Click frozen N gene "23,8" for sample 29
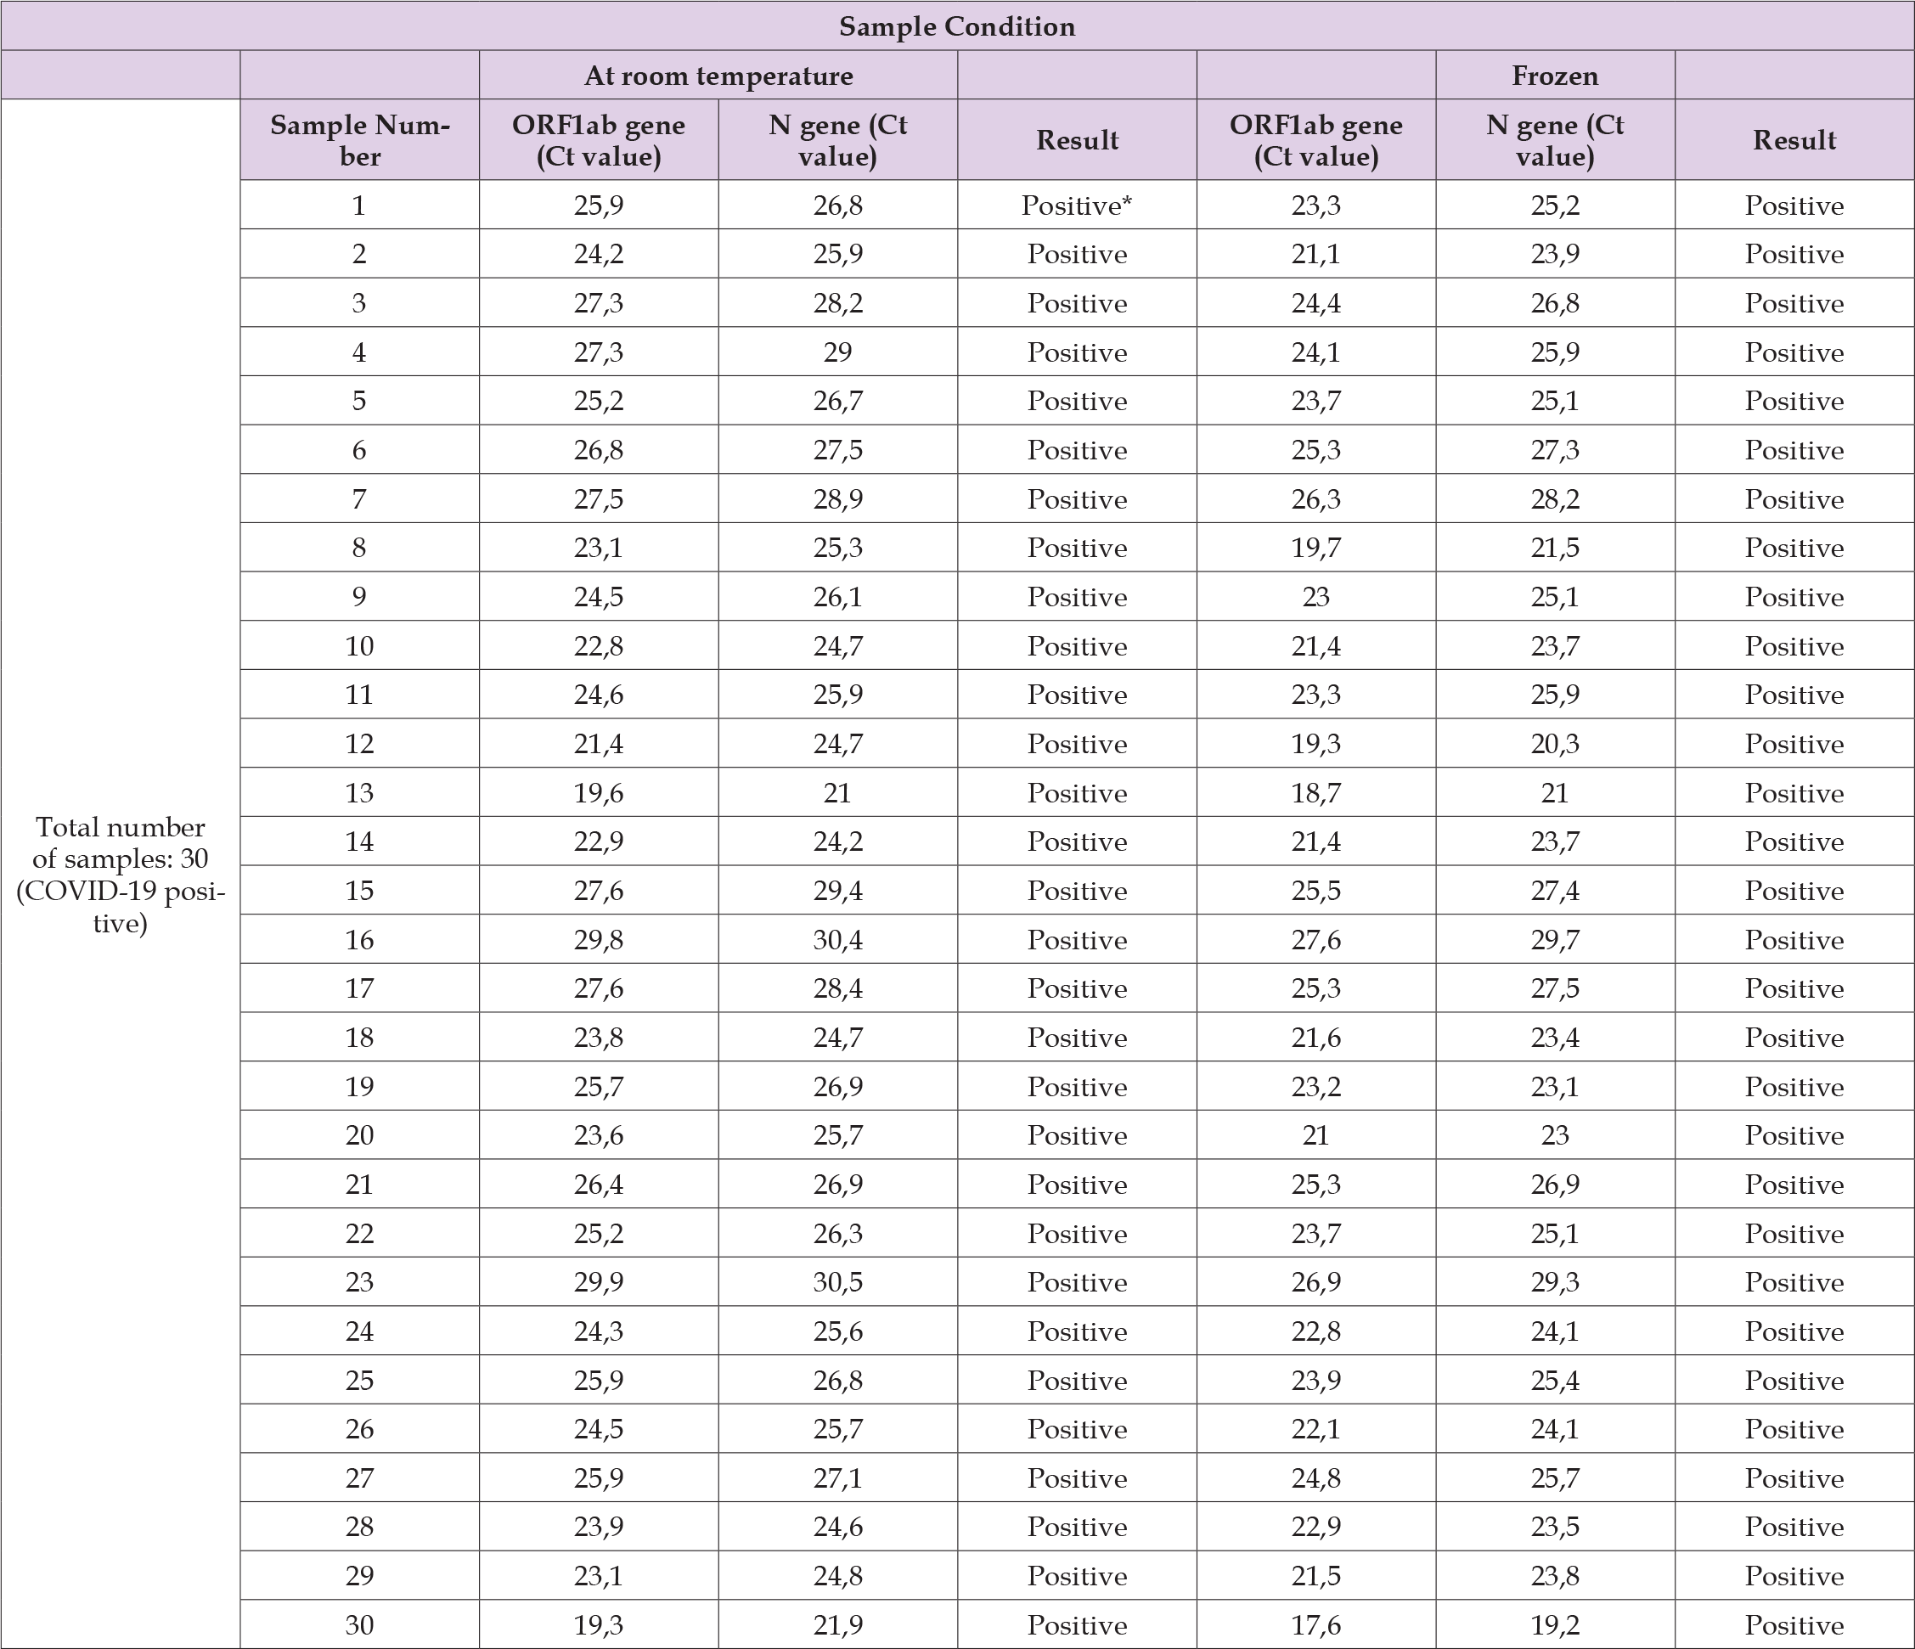 click(1555, 1576)
